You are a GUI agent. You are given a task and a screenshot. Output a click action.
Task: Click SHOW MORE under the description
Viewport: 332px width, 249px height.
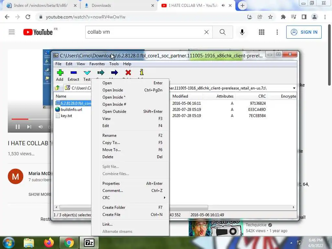click(x=40, y=195)
